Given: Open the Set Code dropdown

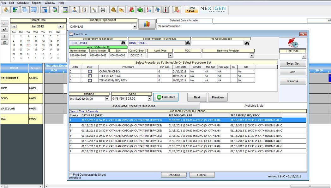Looking at the screenshot, I should tap(304, 56).
